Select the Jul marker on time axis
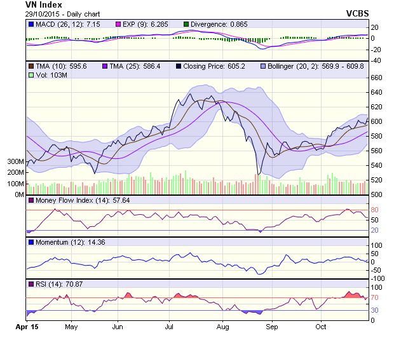This screenshot has height=340, width=394. tap(170, 327)
